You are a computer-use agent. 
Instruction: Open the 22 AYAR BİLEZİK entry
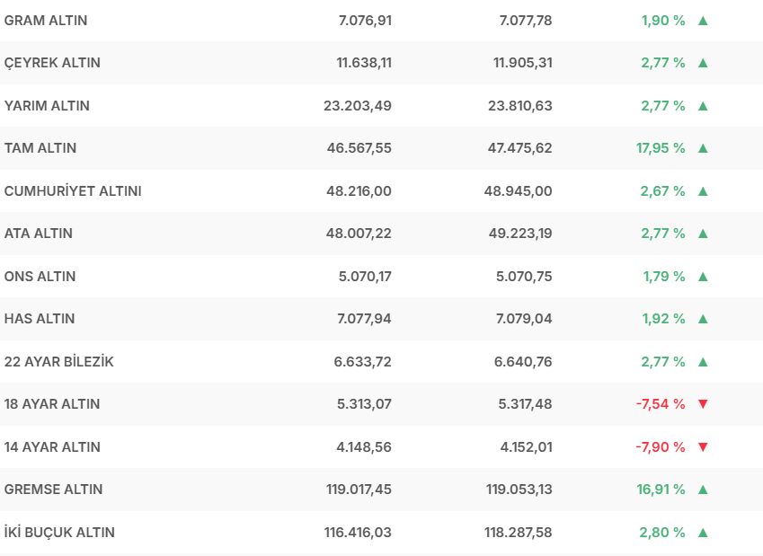(x=59, y=362)
